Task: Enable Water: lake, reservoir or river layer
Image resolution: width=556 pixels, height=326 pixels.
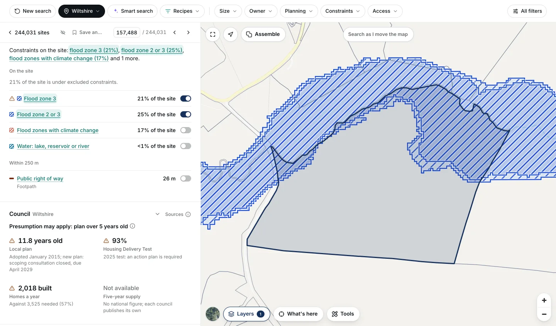Action: [x=186, y=146]
